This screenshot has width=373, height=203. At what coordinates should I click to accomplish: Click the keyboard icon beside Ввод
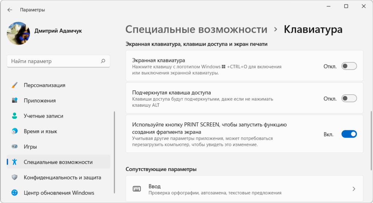137,189
